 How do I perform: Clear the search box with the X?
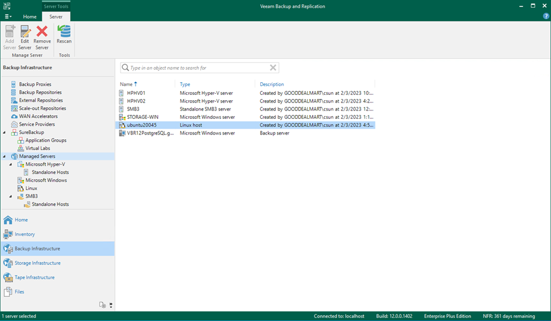(x=273, y=68)
